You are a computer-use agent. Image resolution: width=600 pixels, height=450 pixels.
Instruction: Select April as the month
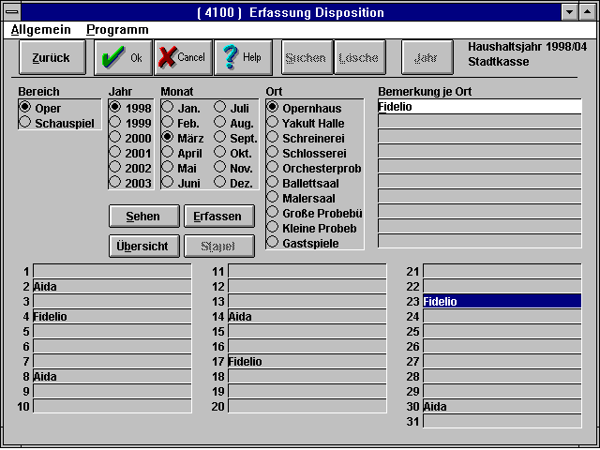[168, 153]
